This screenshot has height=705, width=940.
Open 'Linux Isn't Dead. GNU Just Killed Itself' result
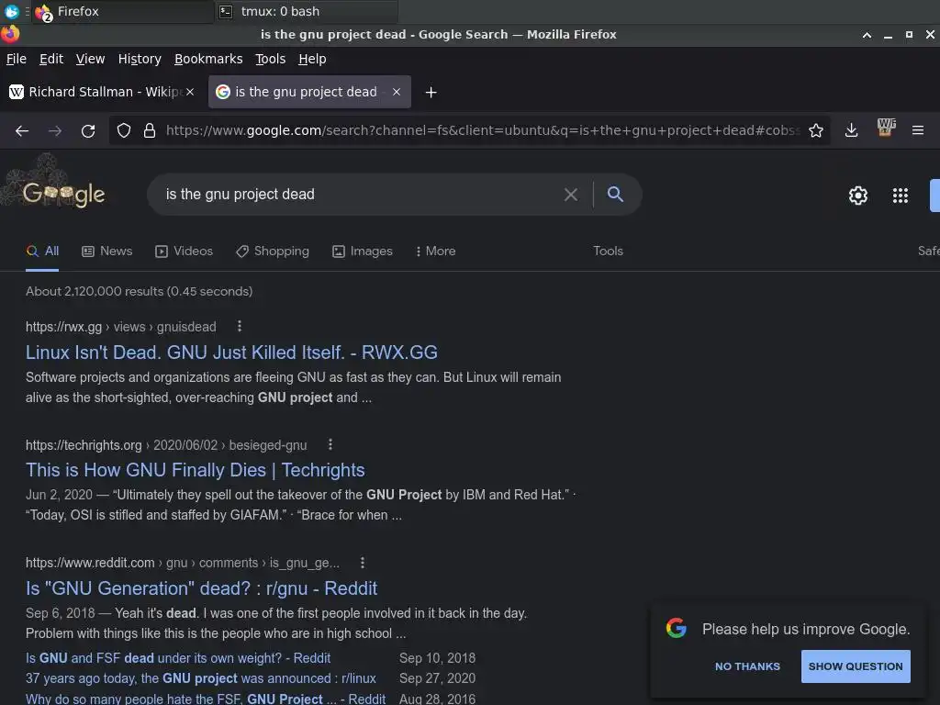click(231, 352)
